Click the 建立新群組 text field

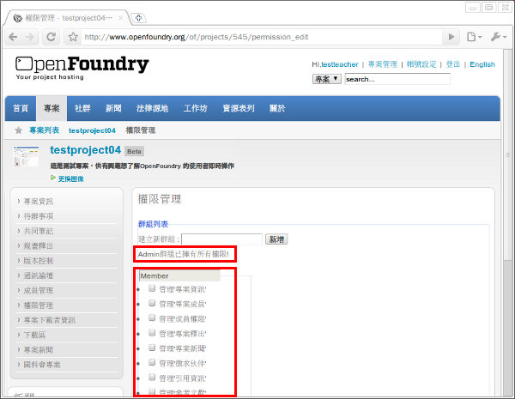click(222, 239)
